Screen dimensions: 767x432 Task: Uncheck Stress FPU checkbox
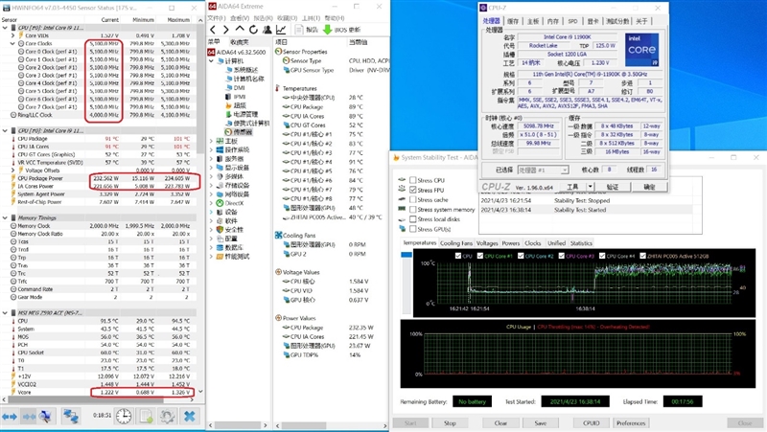[x=413, y=190]
